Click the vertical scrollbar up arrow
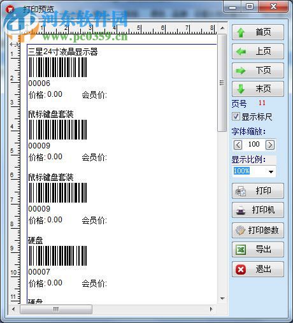293x323 pixels. [x=222, y=28]
